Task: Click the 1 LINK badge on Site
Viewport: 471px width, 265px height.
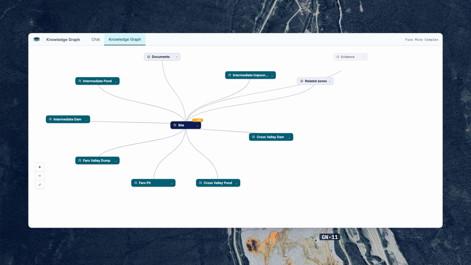Action: click(x=198, y=120)
